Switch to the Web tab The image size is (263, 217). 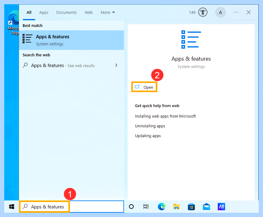tap(89, 12)
